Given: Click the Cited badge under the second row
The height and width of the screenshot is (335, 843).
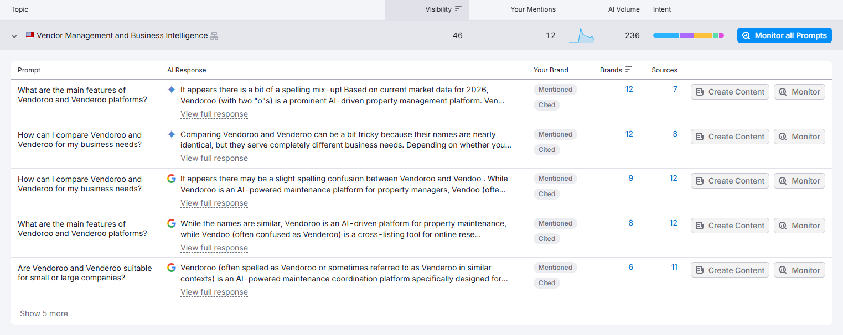Looking at the screenshot, I should click(546, 149).
